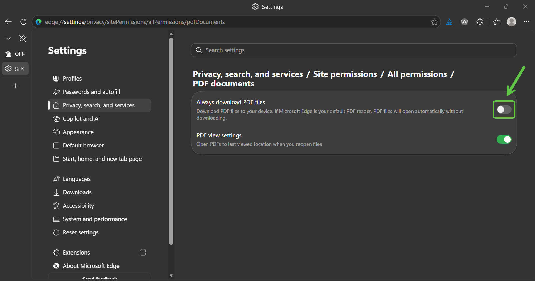The height and width of the screenshot is (281, 535).
Task: Open System and performance settings
Action: 100,219
